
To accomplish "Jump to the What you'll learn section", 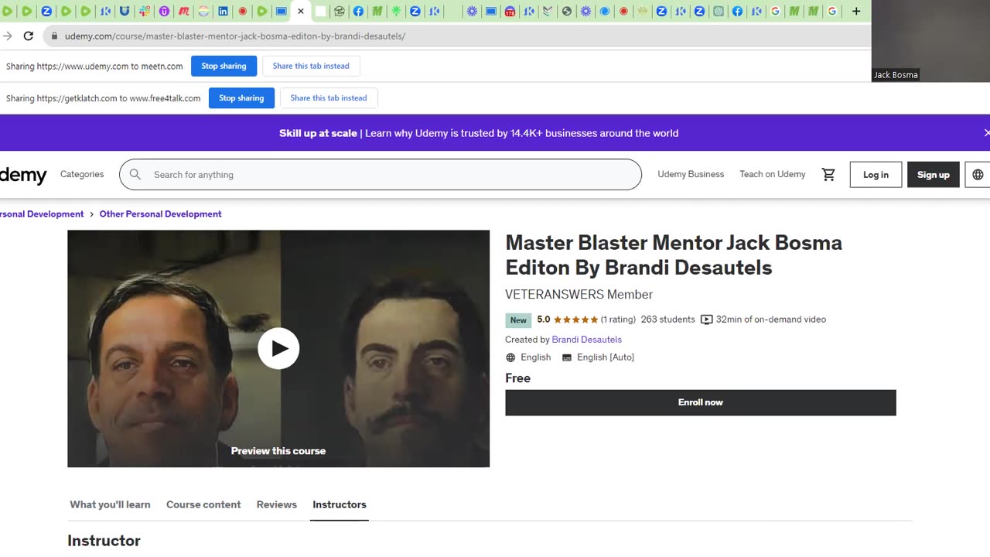I will (110, 504).
